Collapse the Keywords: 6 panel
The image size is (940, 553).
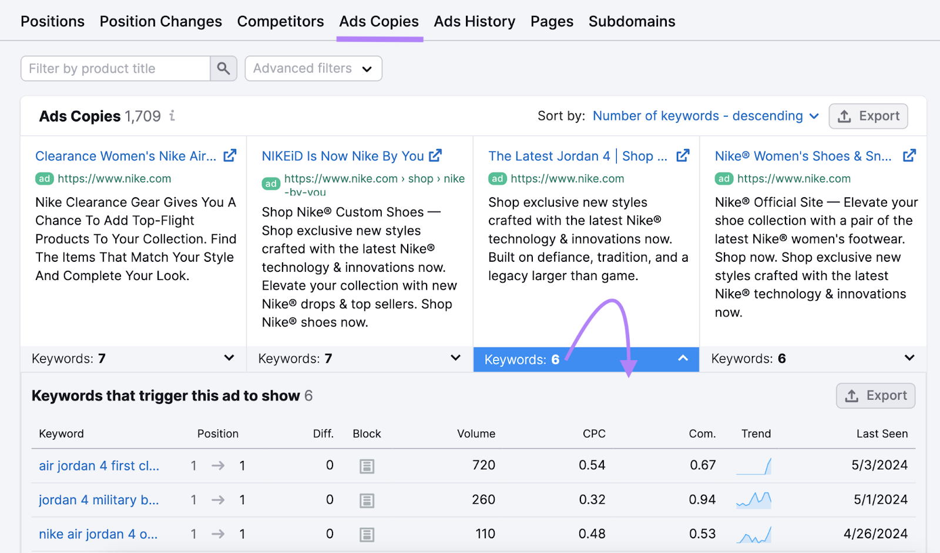point(682,359)
